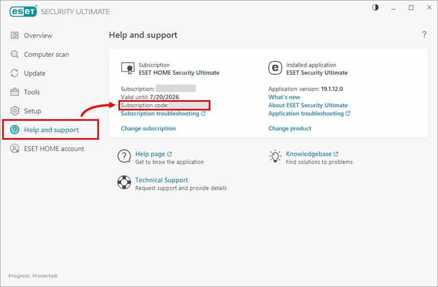Viewport: 438px width, 287px height.
Task: Go to Computer scan section label
Action: pos(47,54)
